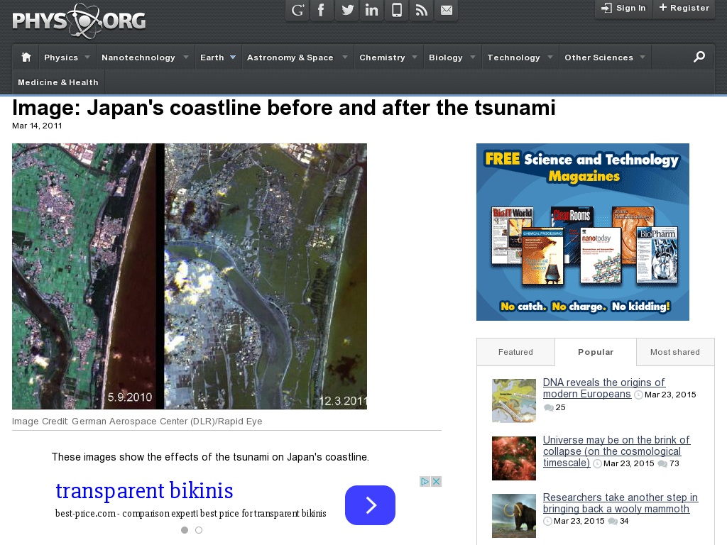
Task: Select the Popular tab
Action: coord(596,352)
